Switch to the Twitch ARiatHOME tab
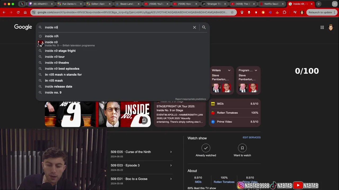The width and height of the screenshot is (339, 190). click(40, 4)
